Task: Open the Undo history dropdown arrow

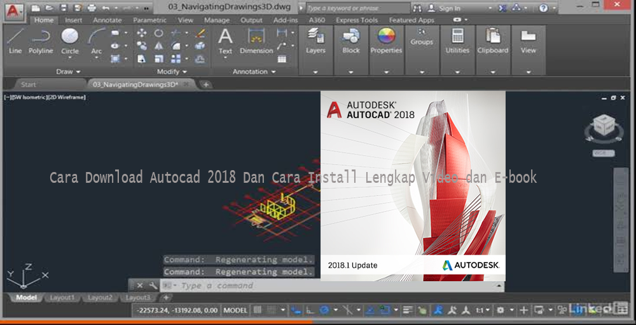Action: pyautogui.click(x=116, y=8)
